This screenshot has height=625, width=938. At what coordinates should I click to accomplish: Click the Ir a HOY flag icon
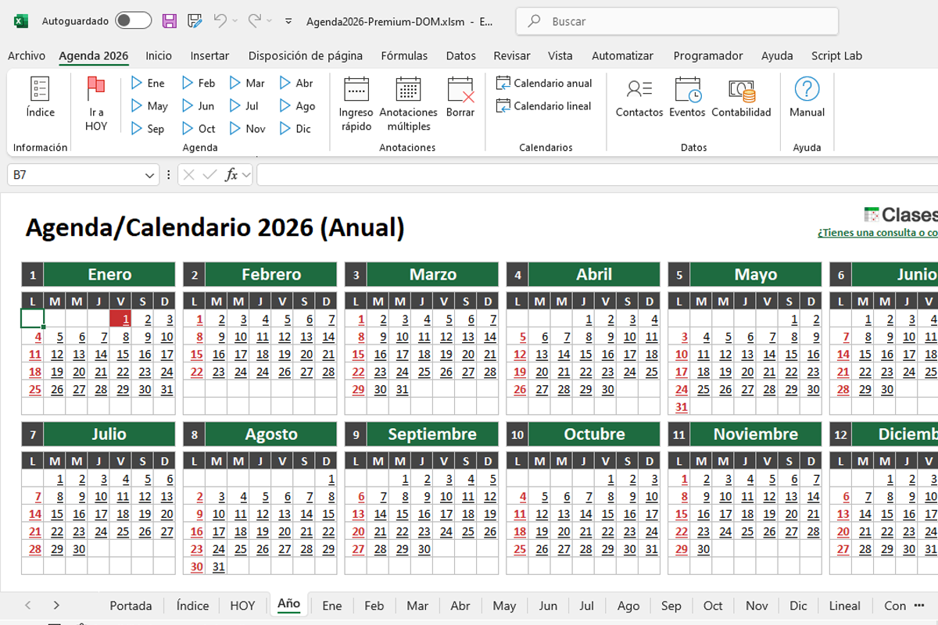96,89
